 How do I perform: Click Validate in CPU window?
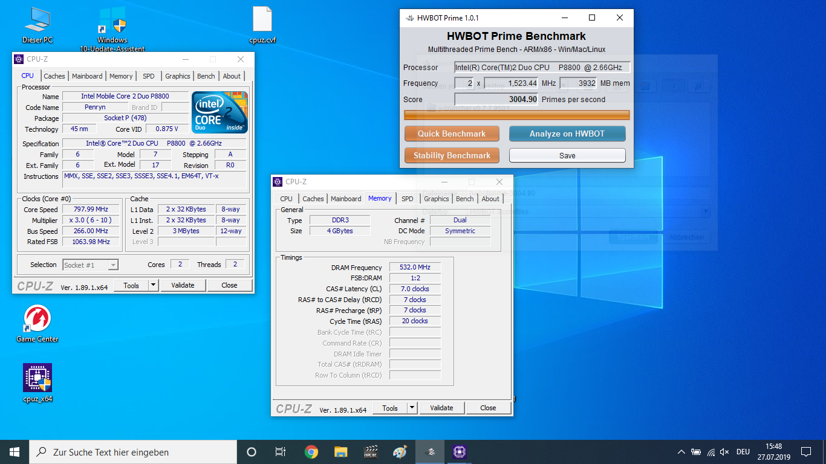coord(183,285)
